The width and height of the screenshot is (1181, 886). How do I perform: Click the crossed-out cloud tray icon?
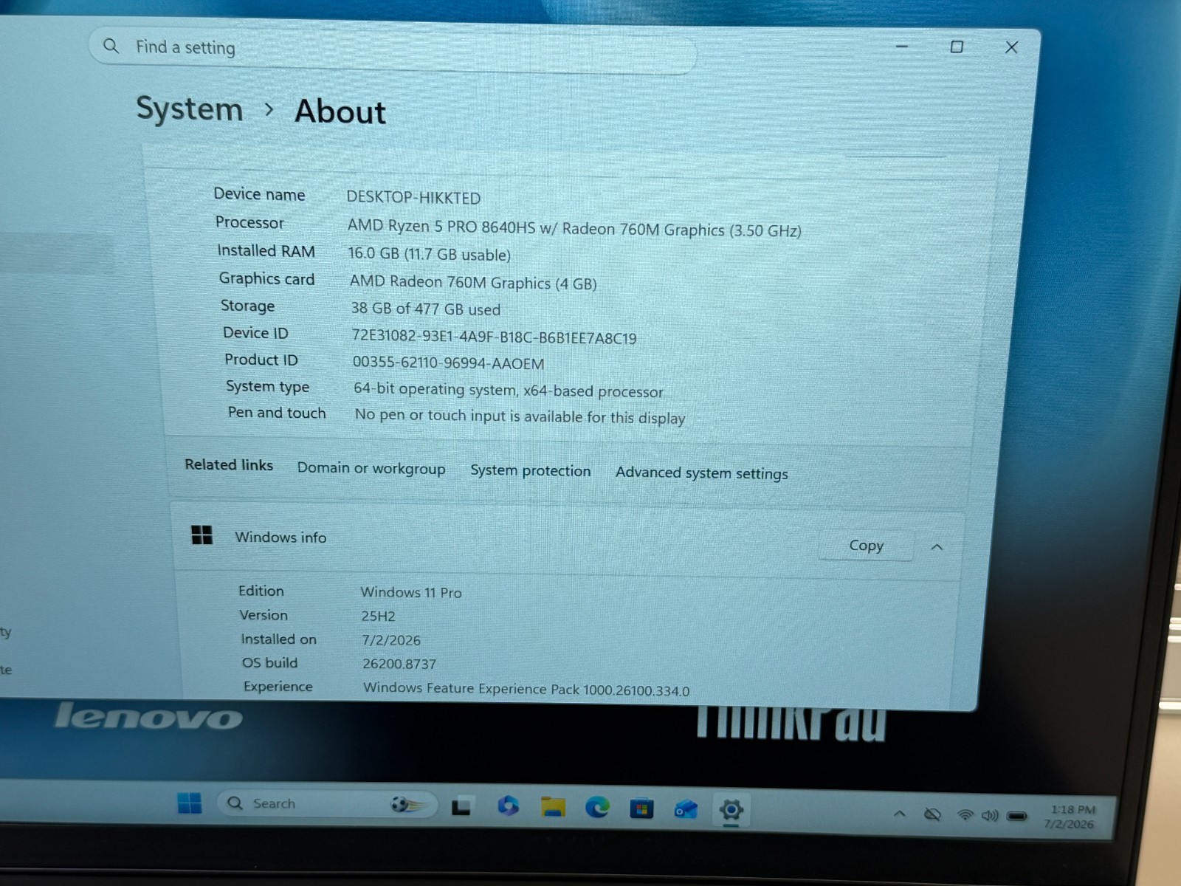pos(933,814)
